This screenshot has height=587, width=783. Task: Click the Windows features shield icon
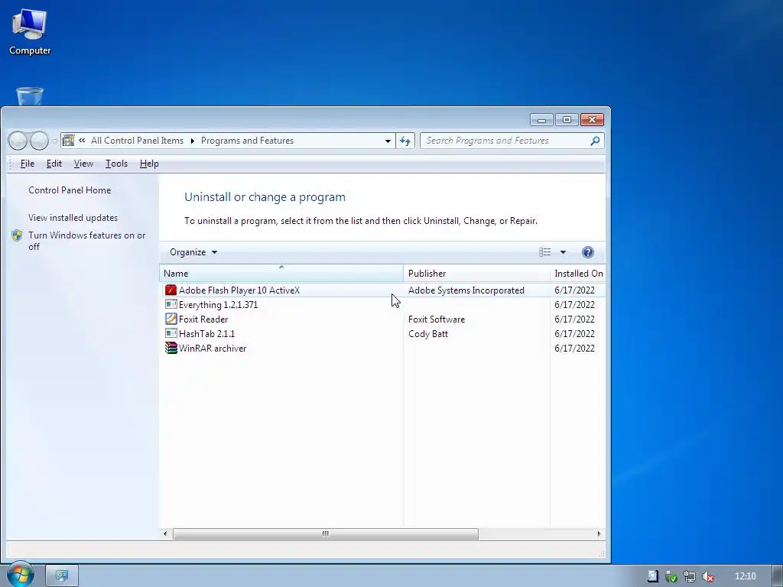pyautogui.click(x=17, y=235)
